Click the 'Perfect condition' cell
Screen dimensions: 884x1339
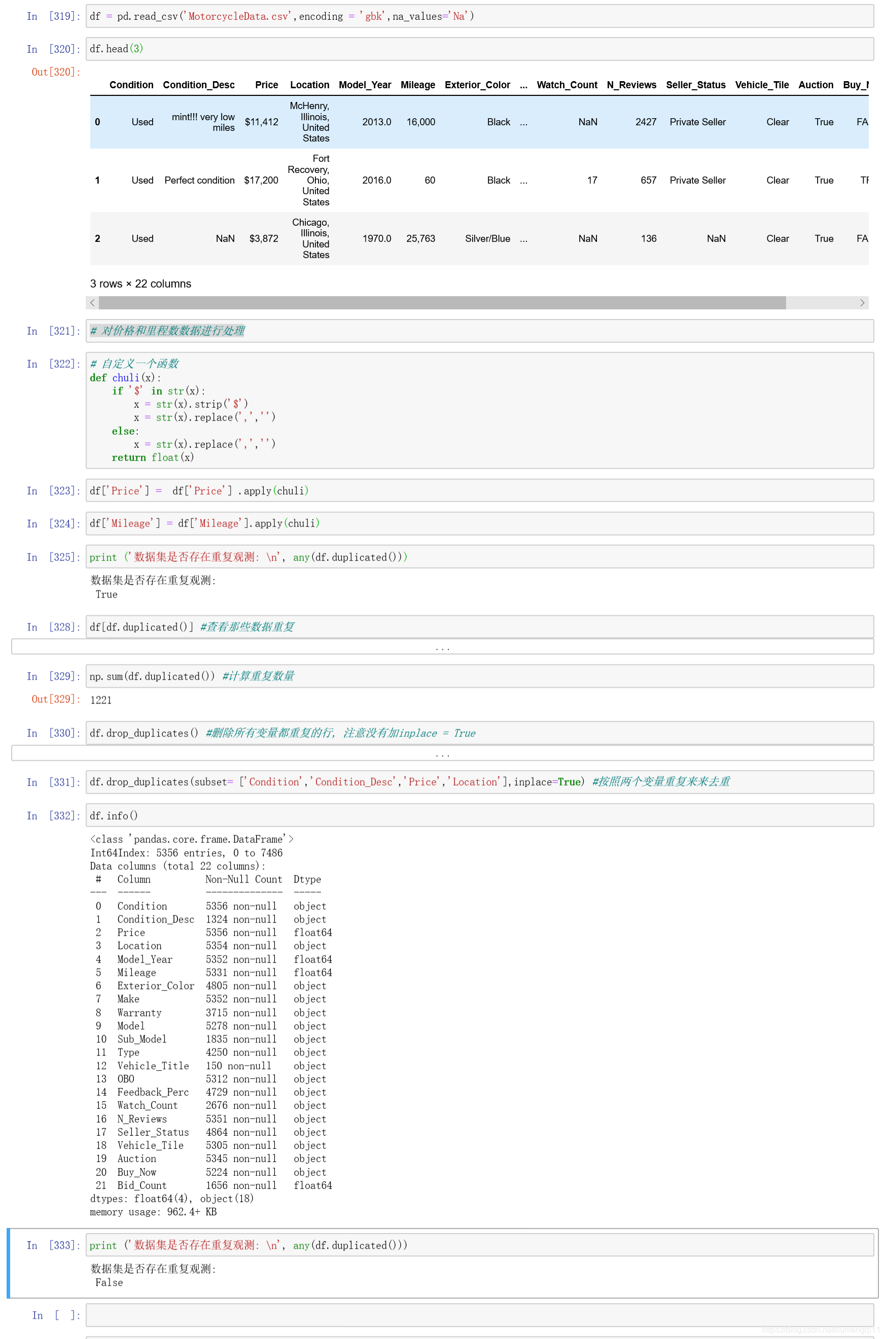coord(200,181)
